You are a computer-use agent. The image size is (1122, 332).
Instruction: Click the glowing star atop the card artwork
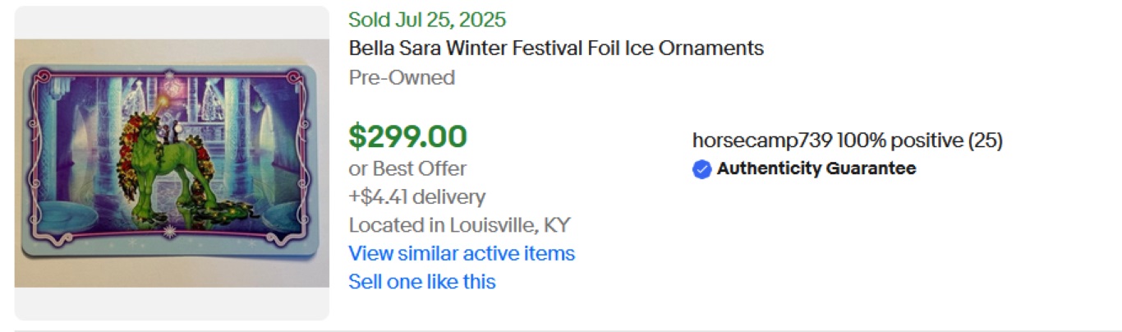(172, 86)
